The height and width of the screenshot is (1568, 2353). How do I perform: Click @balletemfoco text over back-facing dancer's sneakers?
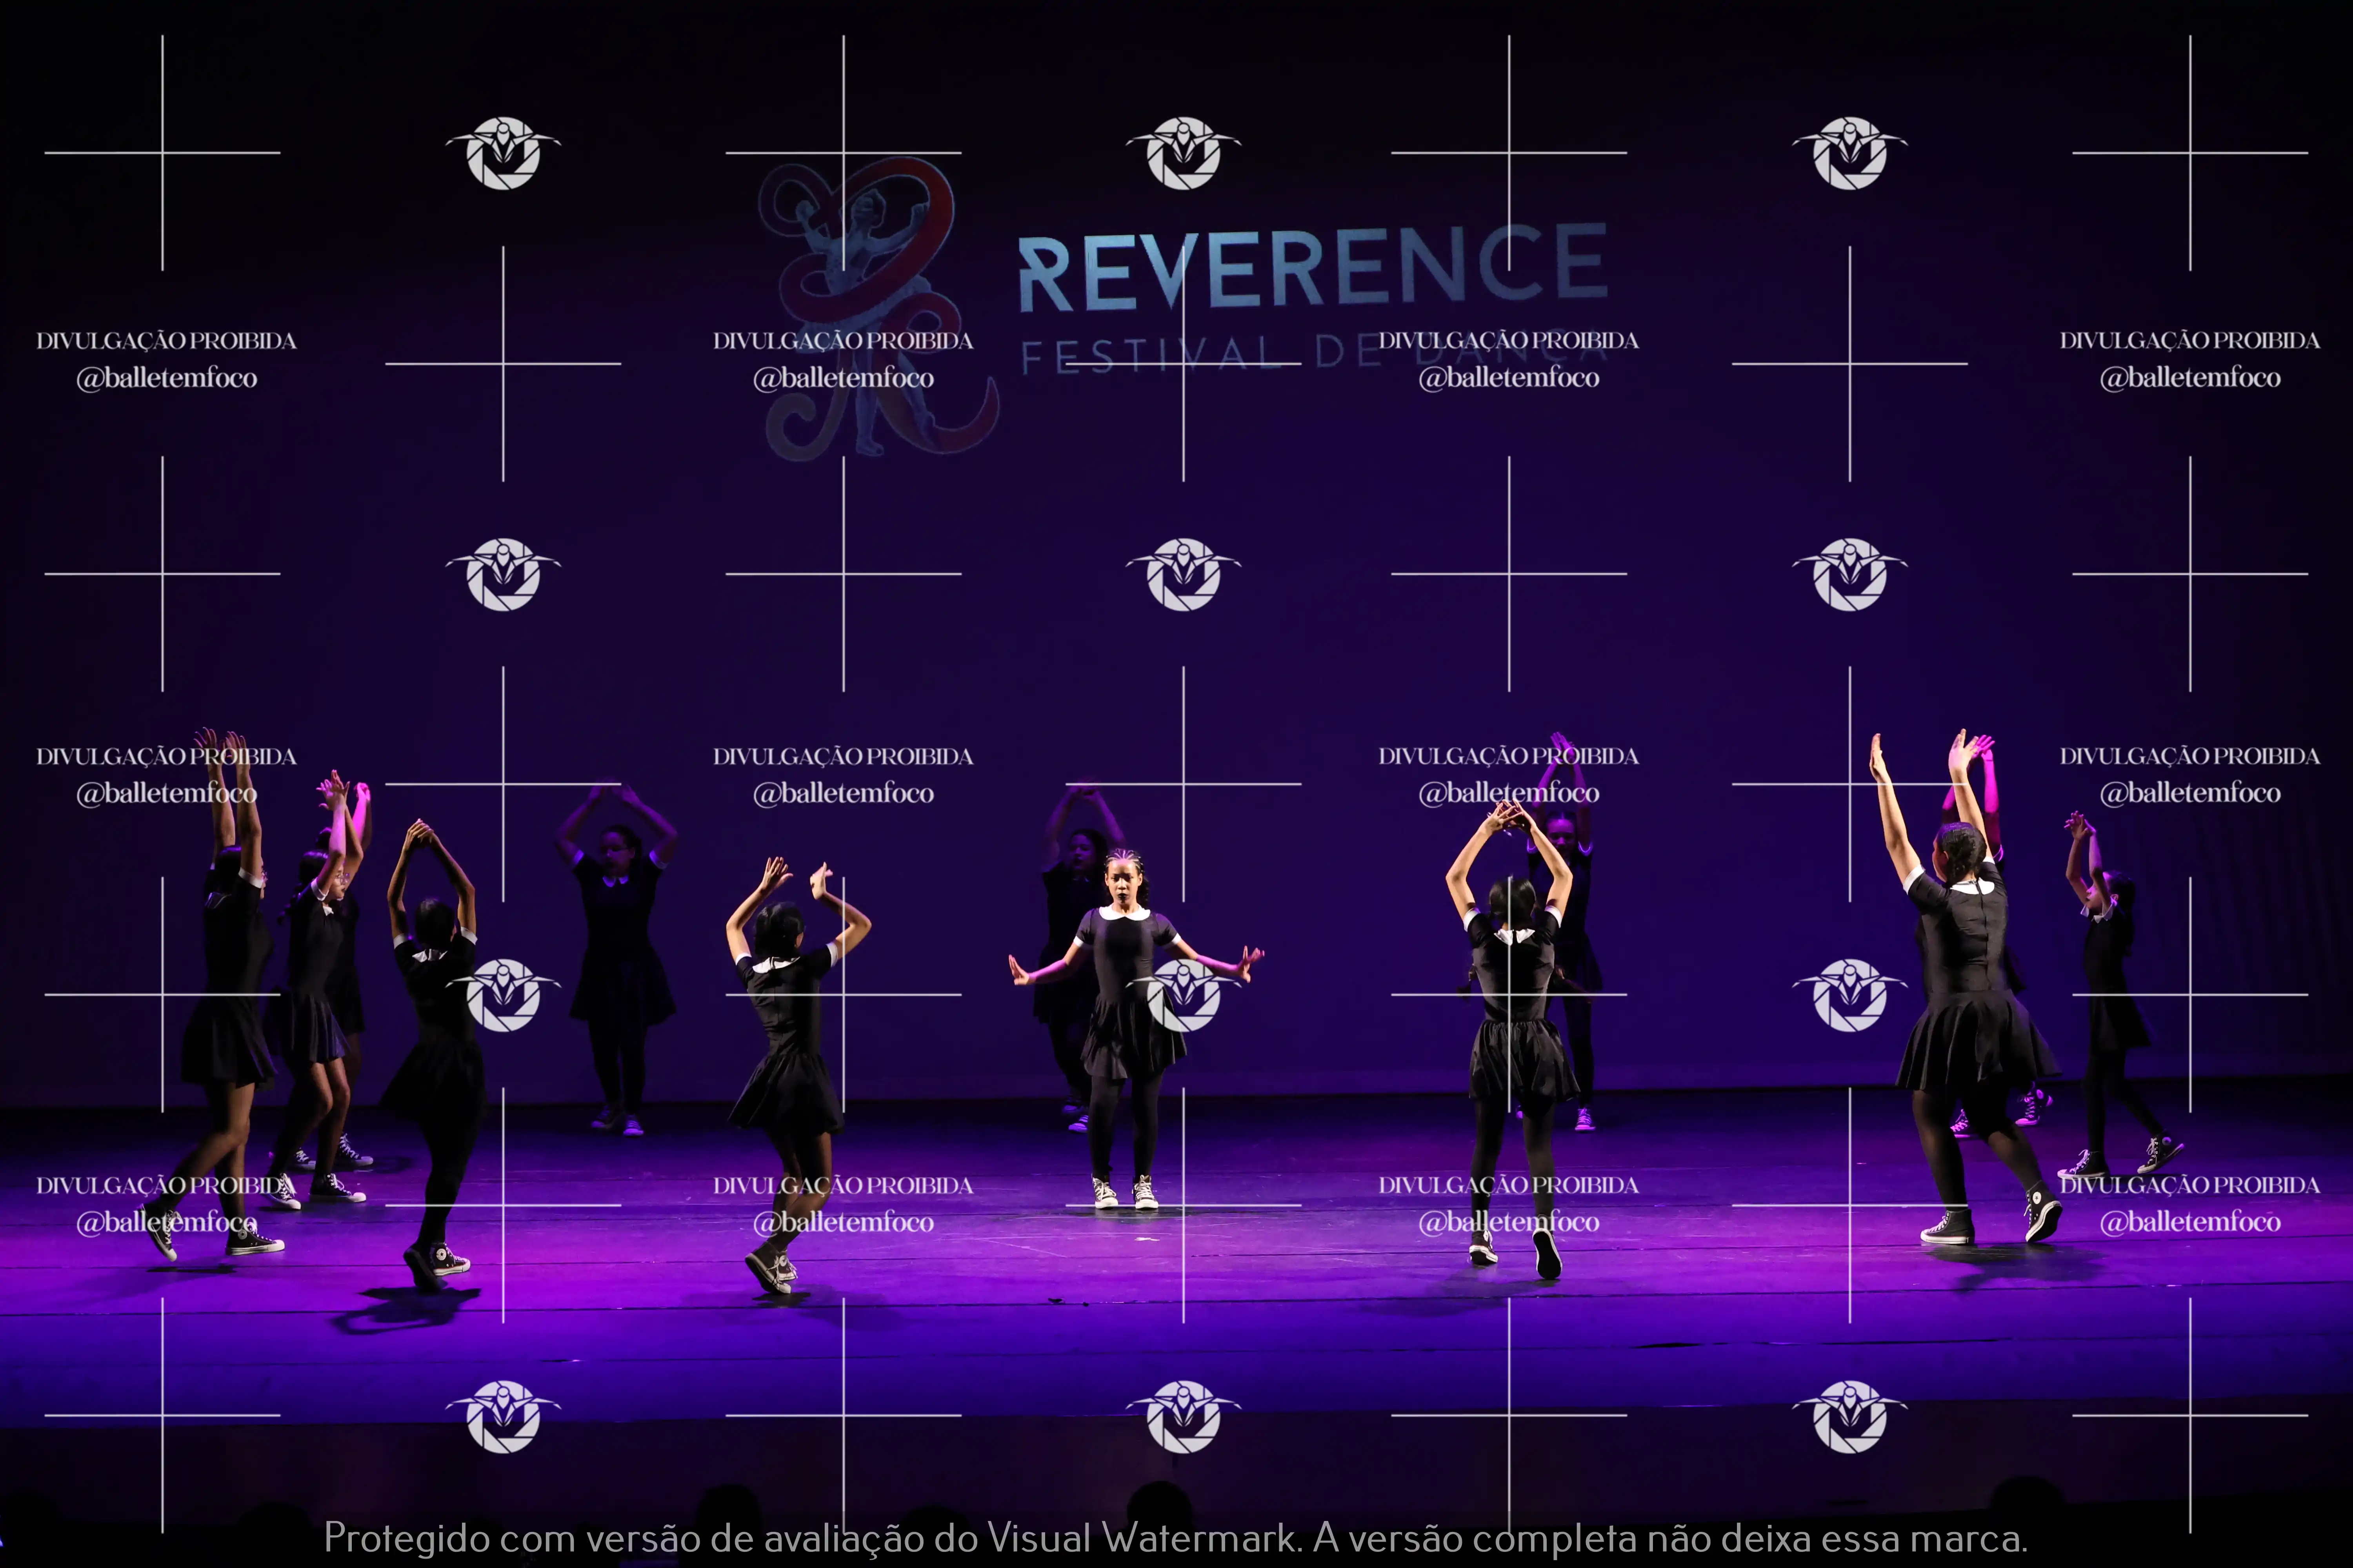(x=1509, y=1222)
